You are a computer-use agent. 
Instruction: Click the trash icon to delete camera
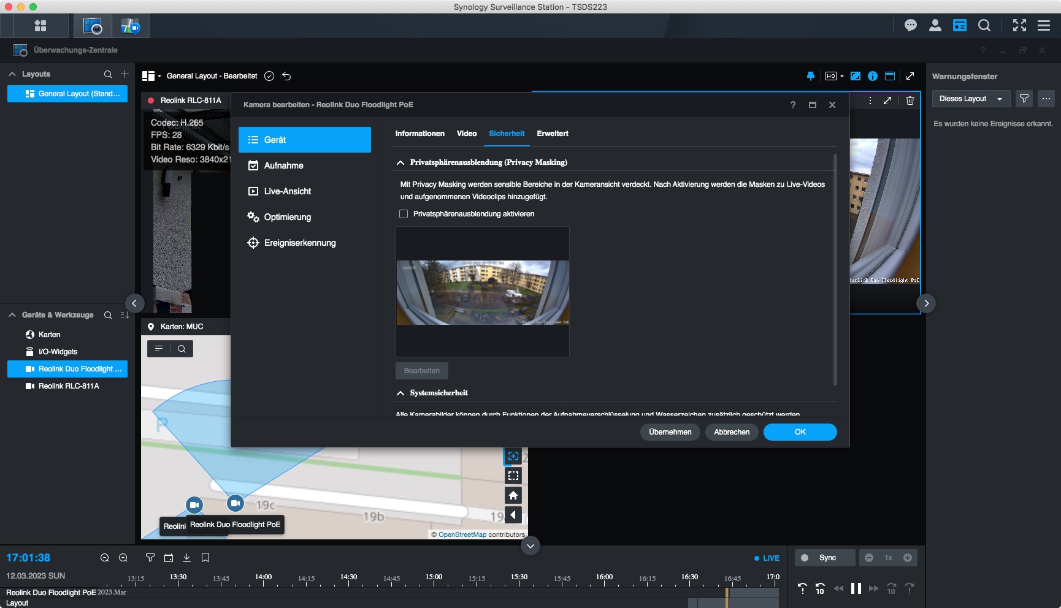(x=910, y=101)
